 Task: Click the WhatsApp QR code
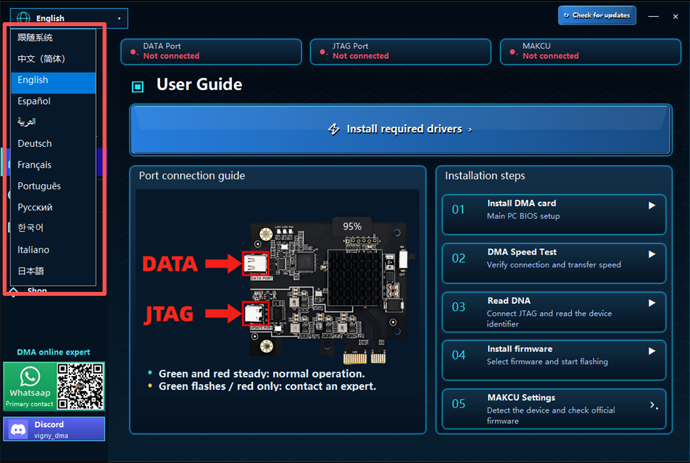(x=80, y=386)
